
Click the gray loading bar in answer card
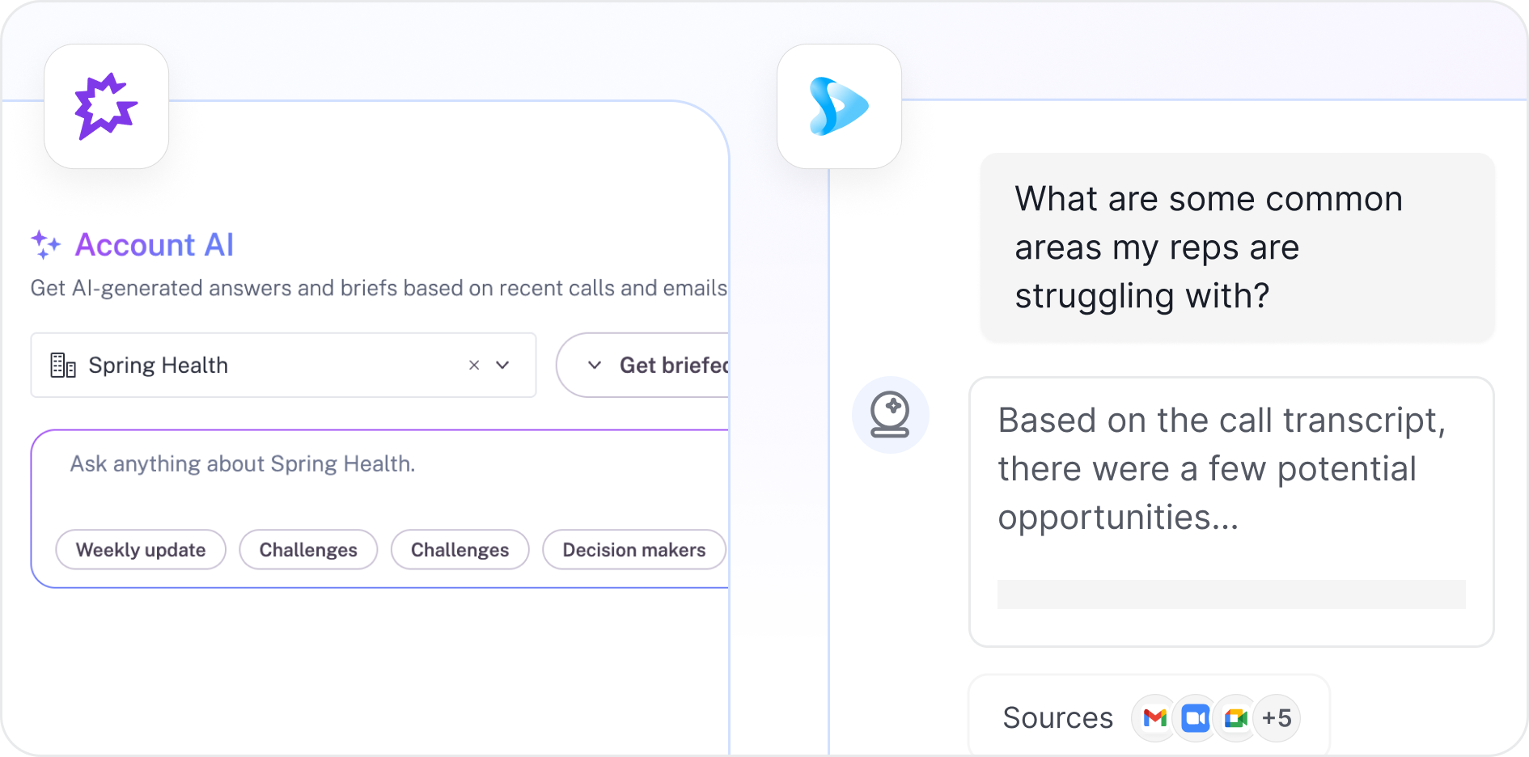pyautogui.click(x=1231, y=594)
